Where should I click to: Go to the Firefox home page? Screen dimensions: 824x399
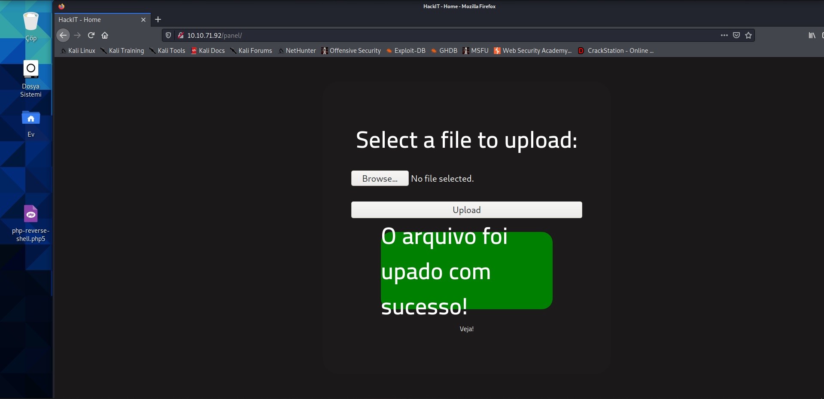(105, 35)
